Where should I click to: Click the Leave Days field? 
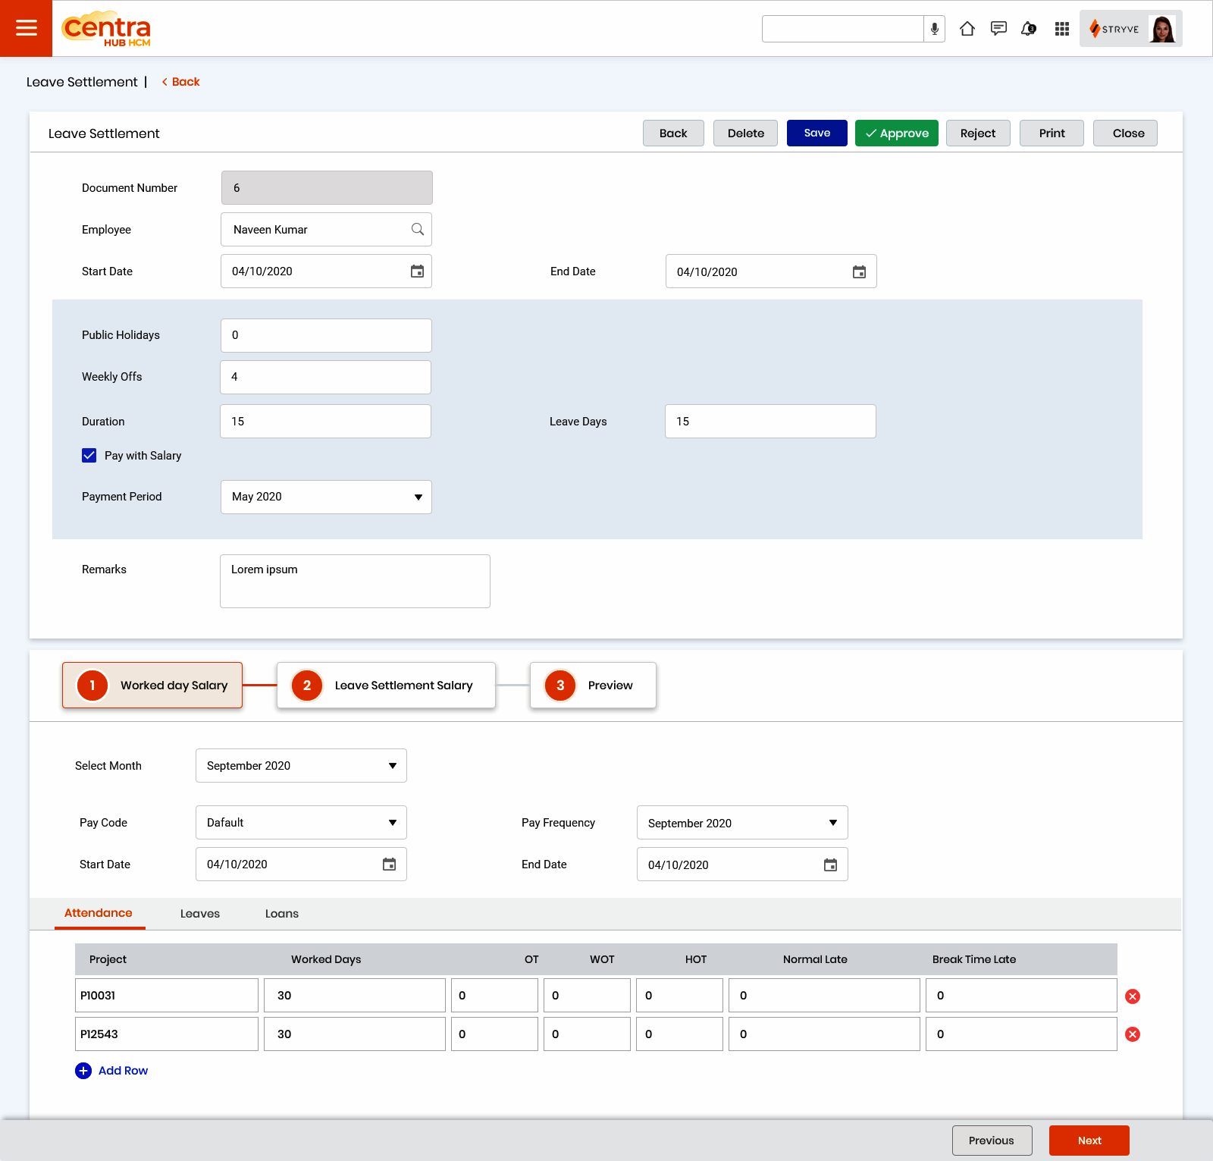770,421
